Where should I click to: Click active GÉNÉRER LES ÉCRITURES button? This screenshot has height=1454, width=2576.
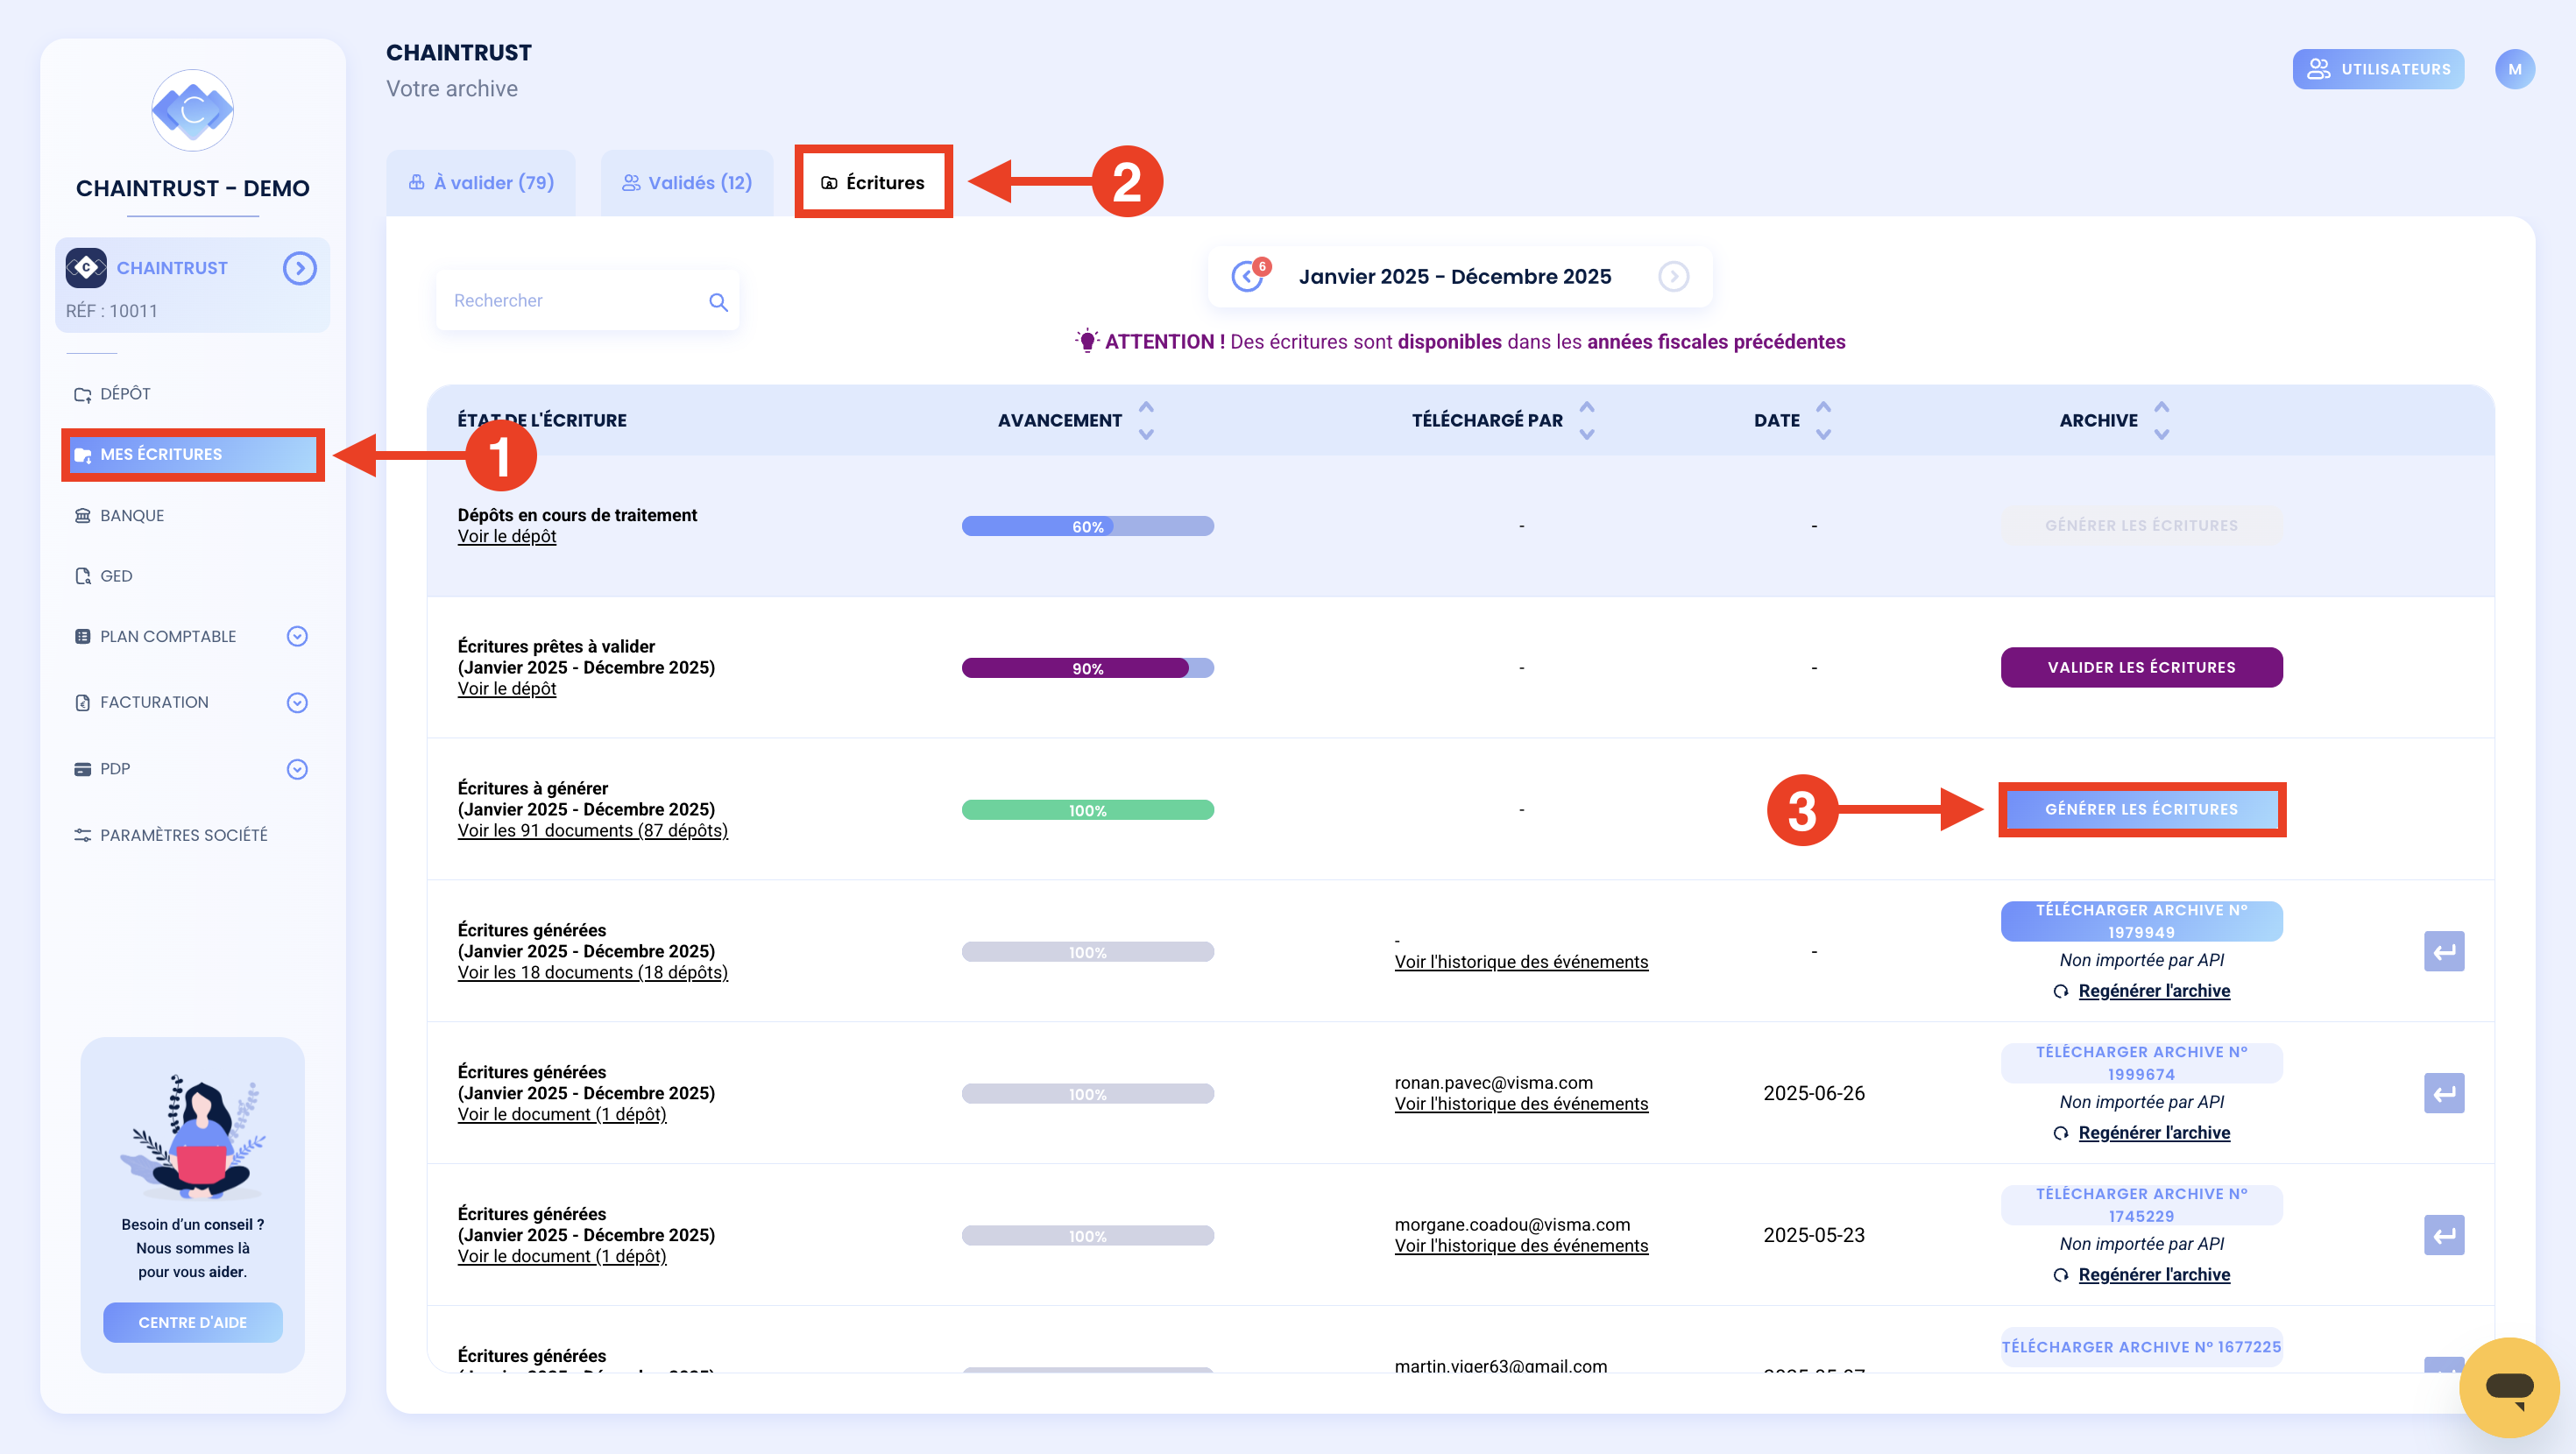2141,809
